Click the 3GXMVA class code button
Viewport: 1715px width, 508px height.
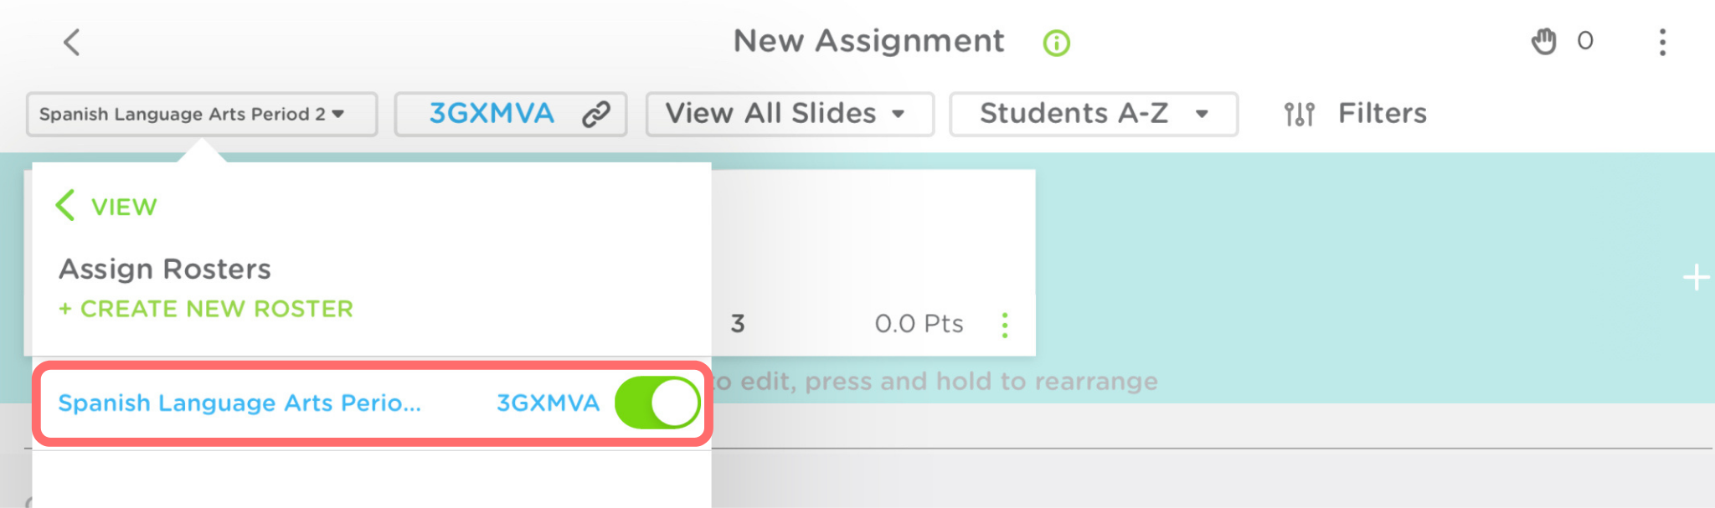tap(492, 114)
